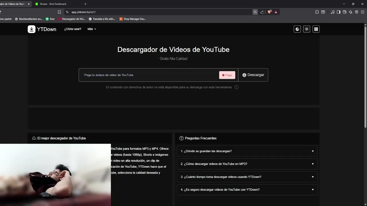The height and width of the screenshot is (206, 367).
Task: Click the Preguntas Frecuentes question-mark icon
Action: (x=181, y=138)
